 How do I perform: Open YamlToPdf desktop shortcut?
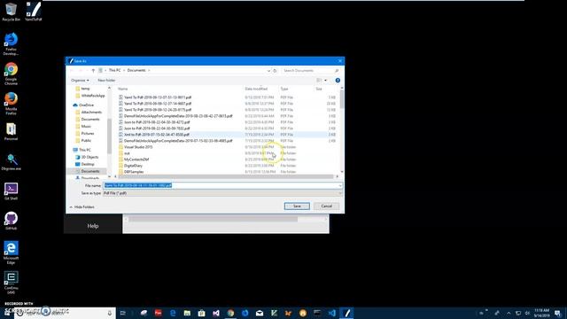point(34,12)
